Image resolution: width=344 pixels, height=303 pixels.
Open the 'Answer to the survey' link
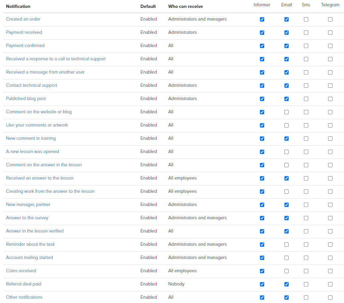[x=27, y=218]
